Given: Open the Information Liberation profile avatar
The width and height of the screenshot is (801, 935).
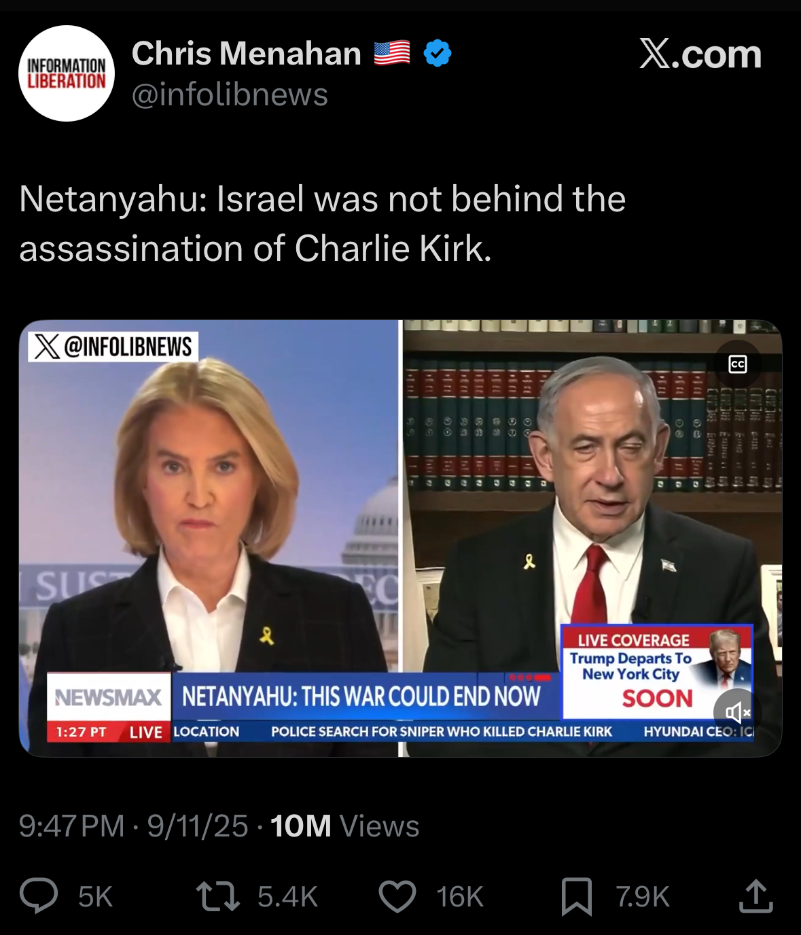Looking at the screenshot, I should (x=67, y=73).
